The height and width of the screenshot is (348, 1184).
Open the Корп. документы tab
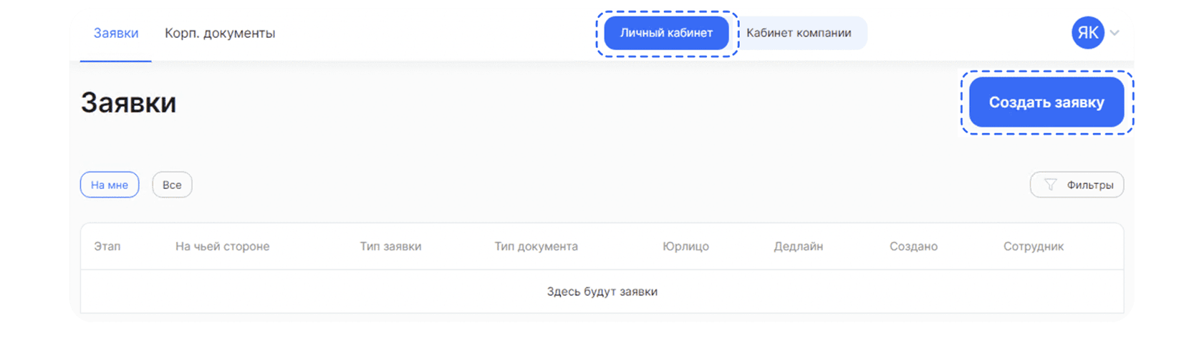(x=220, y=33)
